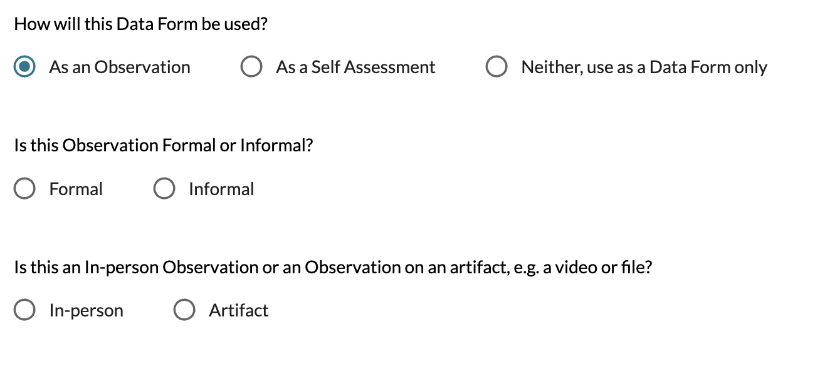This screenshot has height=369, width=825.
Task: Click the 'Informal' option label text
Action: tap(221, 190)
